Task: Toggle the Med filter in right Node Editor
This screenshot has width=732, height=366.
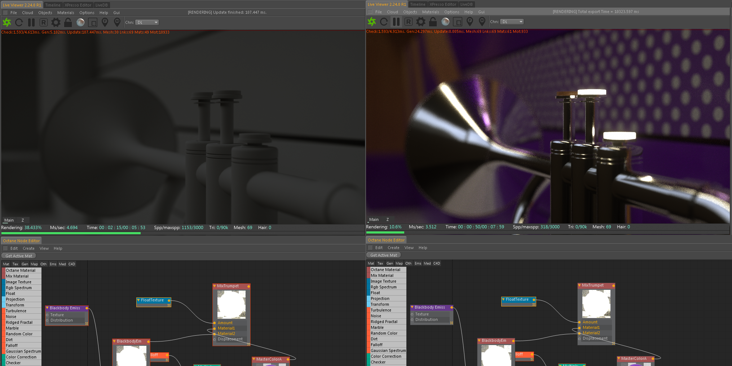Action: [427, 263]
